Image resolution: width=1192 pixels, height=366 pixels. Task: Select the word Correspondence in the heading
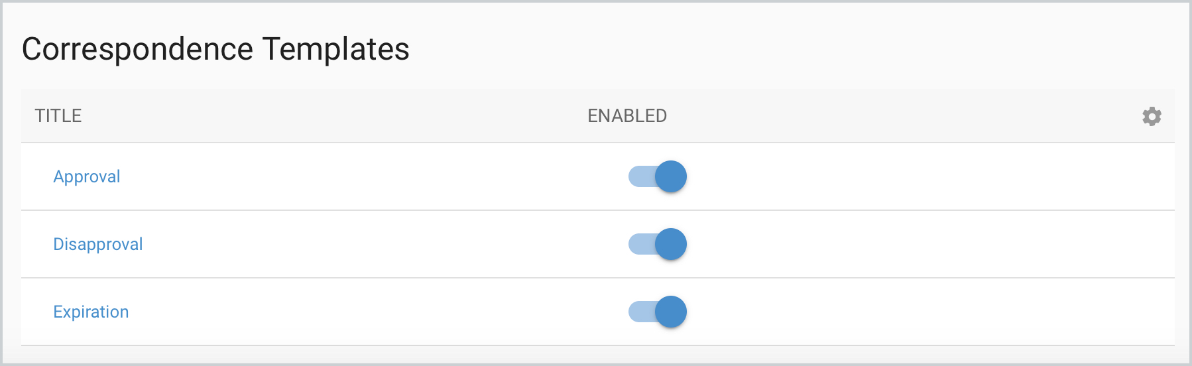click(x=137, y=49)
